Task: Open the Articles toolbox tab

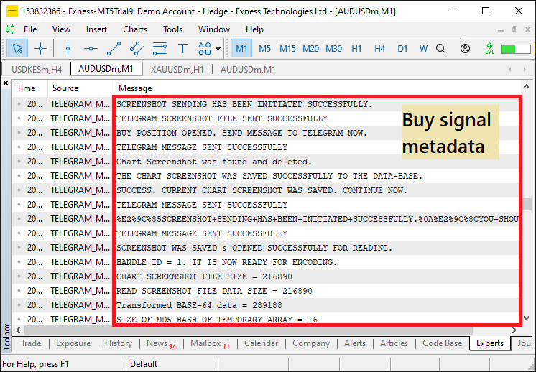Action: pyautogui.click(x=394, y=343)
